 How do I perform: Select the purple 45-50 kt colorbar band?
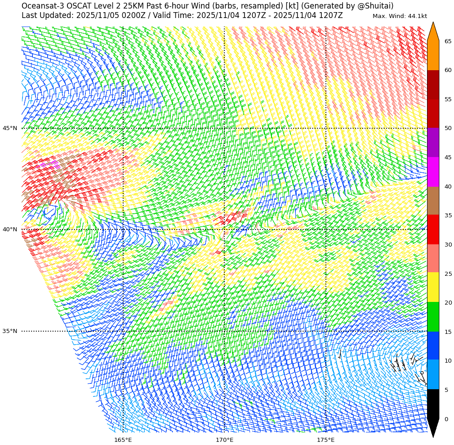(x=433, y=143)
